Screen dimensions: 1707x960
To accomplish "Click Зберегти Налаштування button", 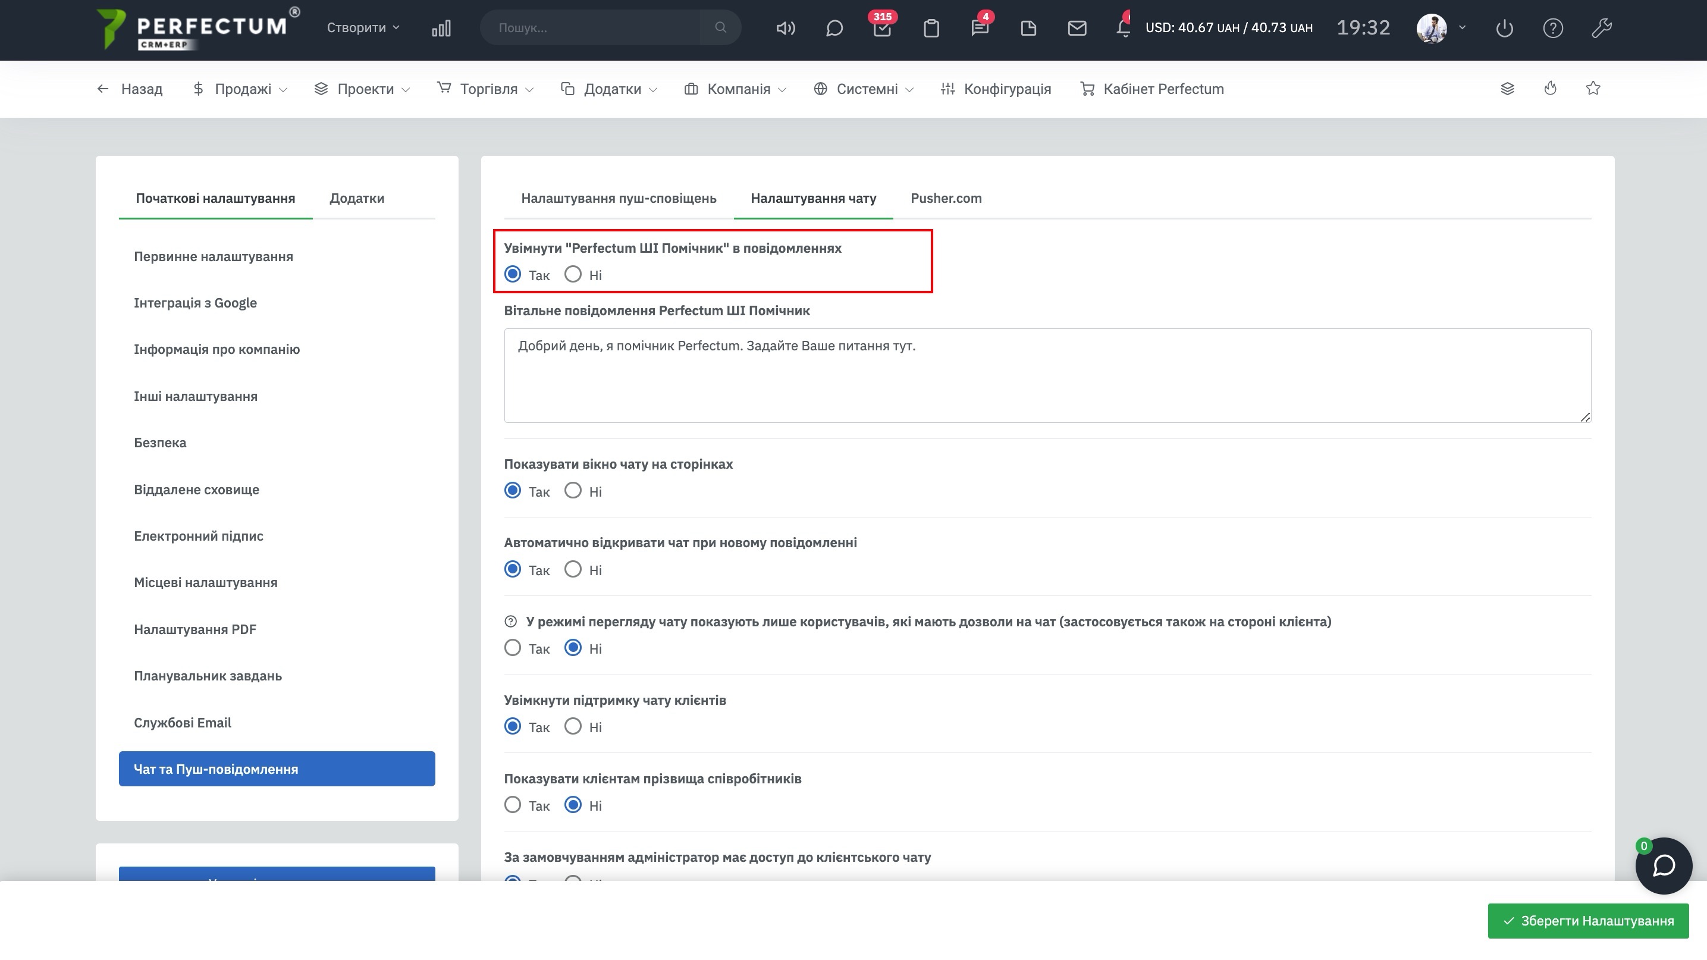I will (x=1587, y=921).
